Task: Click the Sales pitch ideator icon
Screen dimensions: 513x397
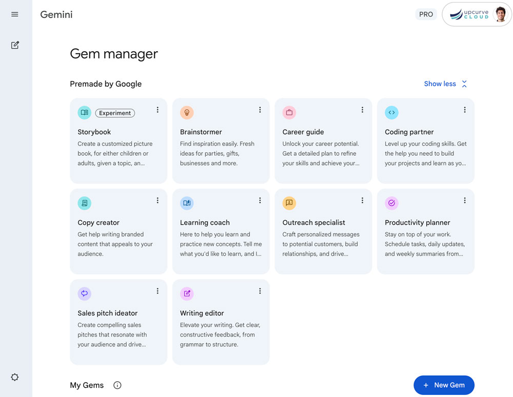Action: 84,294
